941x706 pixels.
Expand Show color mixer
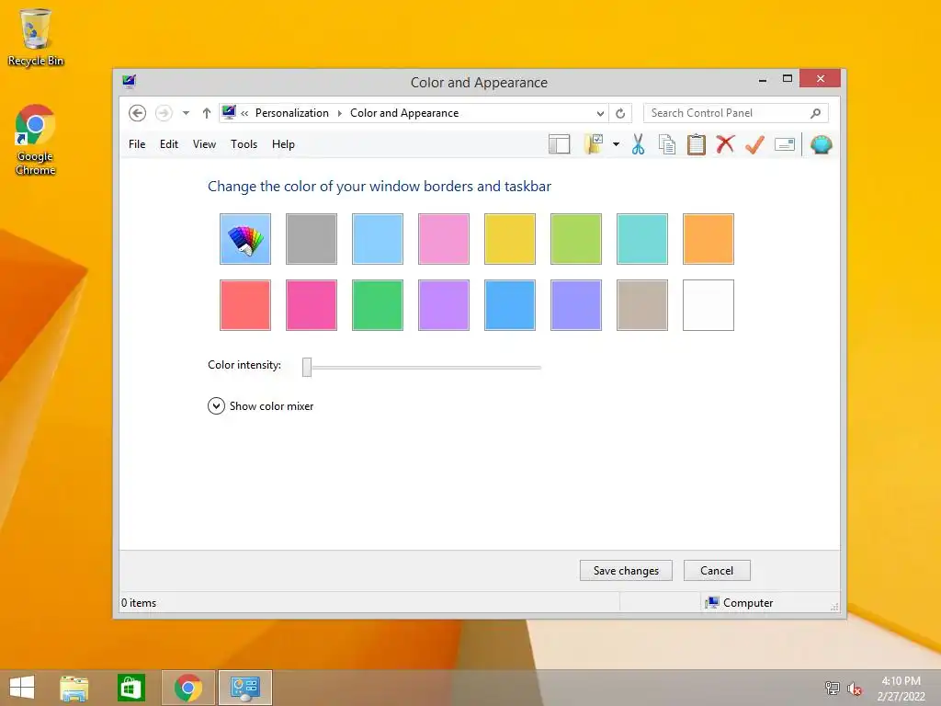tap(260, 406)
